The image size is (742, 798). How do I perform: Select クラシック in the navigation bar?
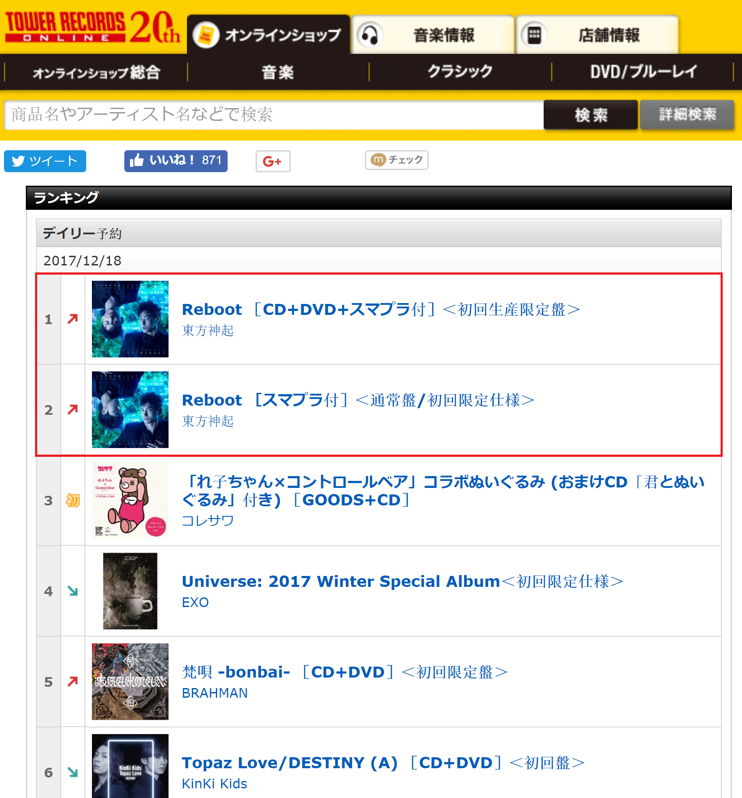point(460,72)
